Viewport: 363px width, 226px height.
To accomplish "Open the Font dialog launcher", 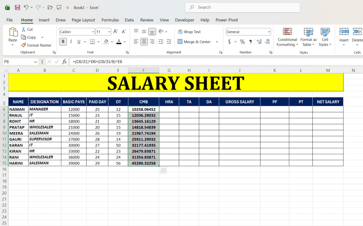I will coord(127,52).
